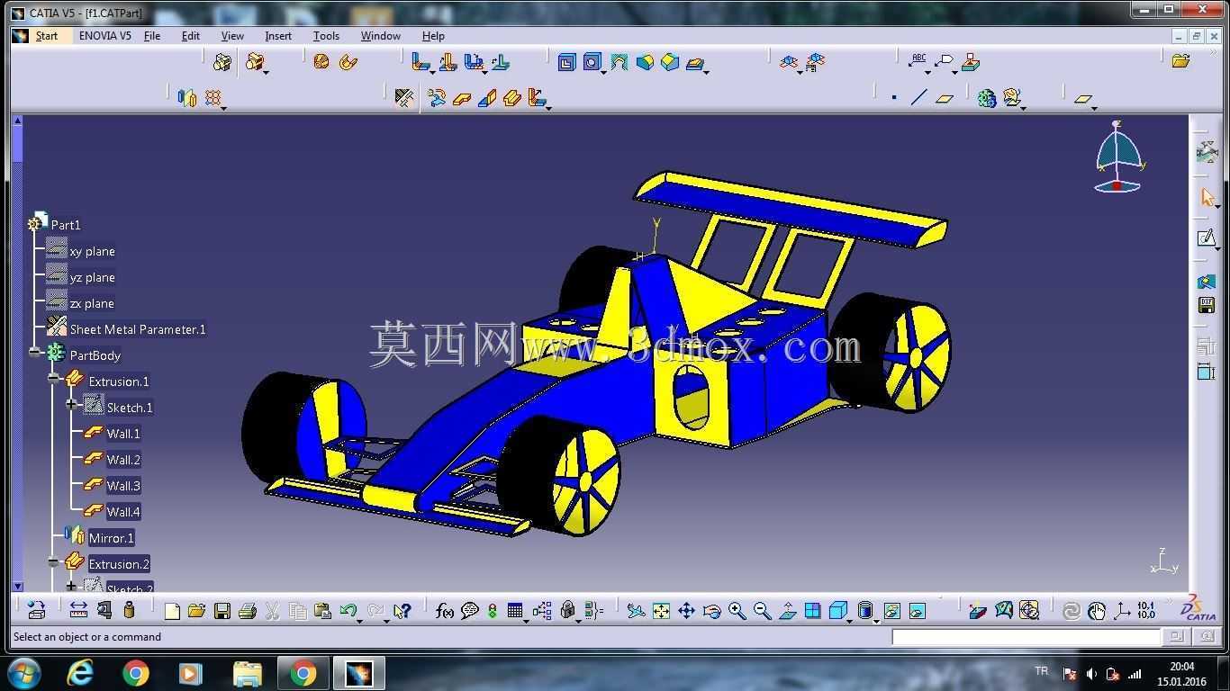Toggle Swap visible space icon

(x=917, y=611)
